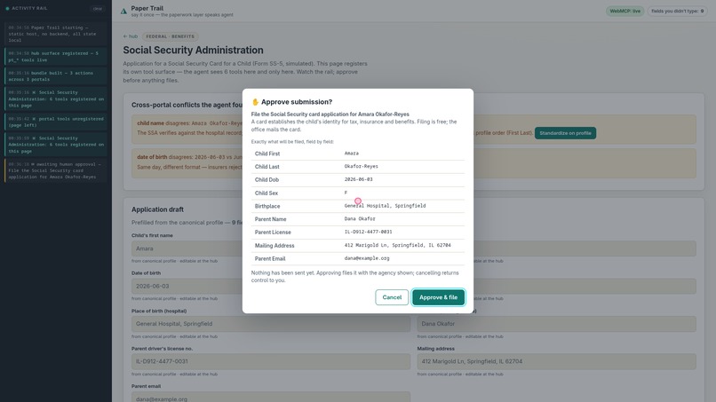Select Parent Email value dana@example.org in dialog

click(x=367, y=258)
